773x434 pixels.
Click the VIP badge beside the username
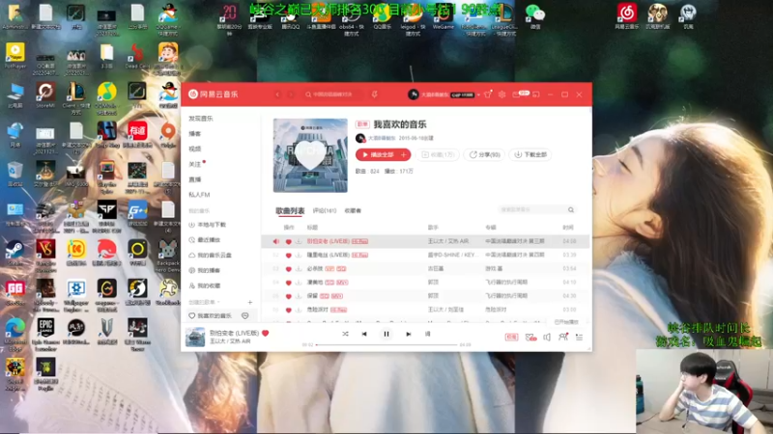[x=463, y=95]
